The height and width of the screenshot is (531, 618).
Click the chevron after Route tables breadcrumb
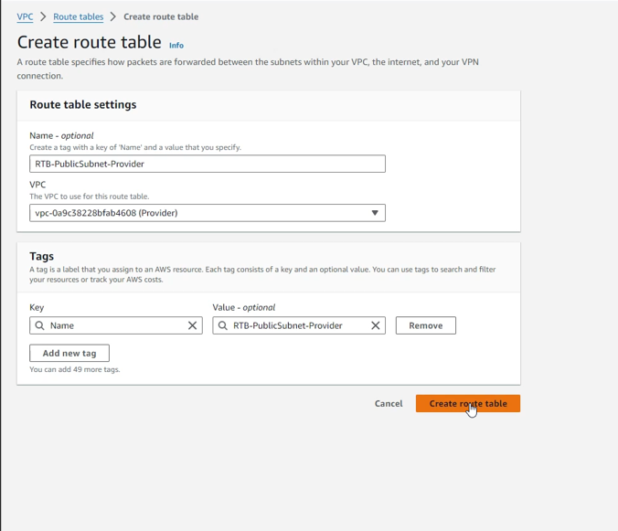(113, 16)
